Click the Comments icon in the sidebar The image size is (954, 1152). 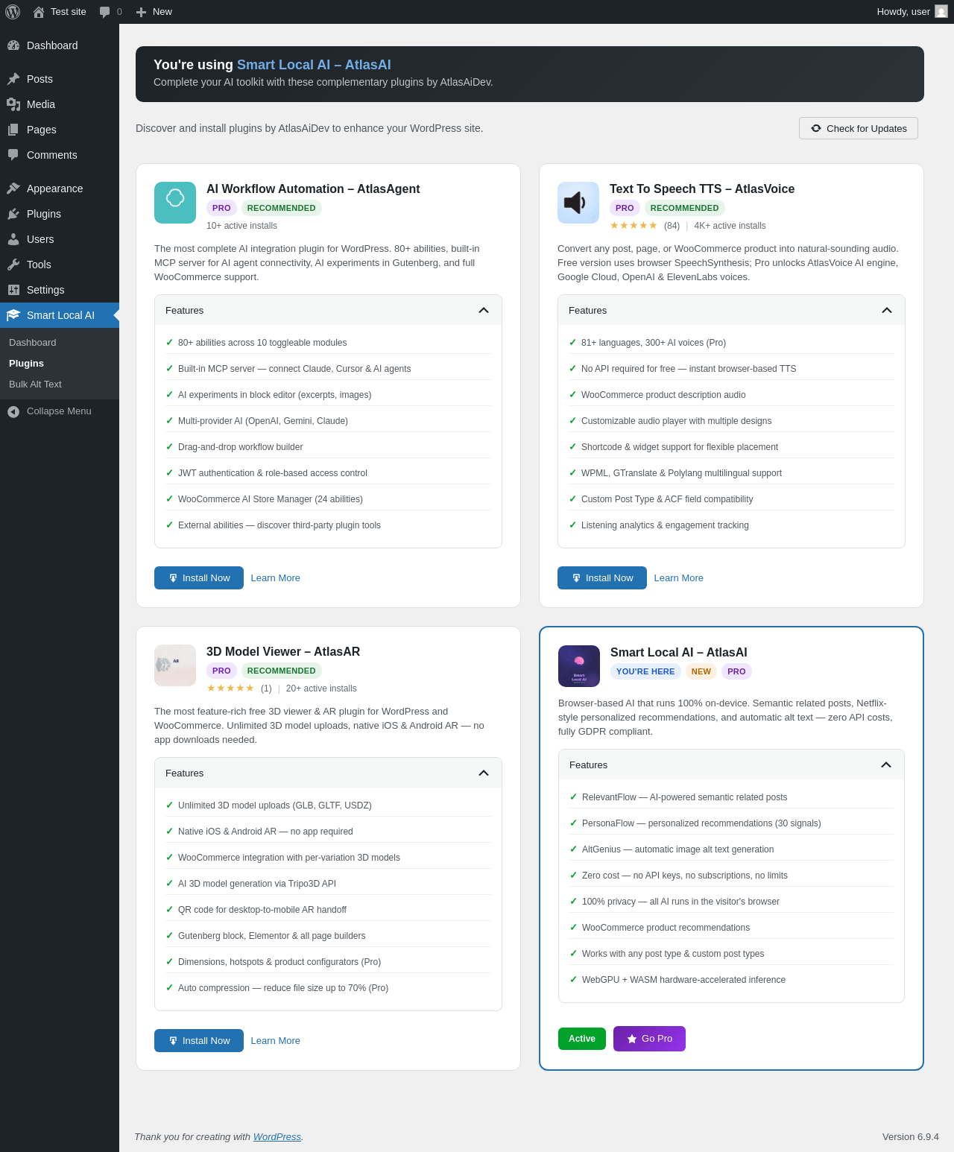13,155
